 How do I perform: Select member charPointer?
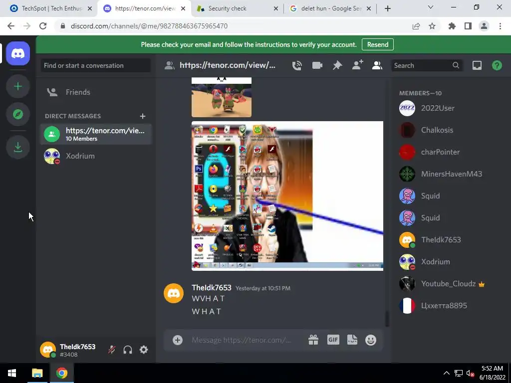tap(451, 152)
